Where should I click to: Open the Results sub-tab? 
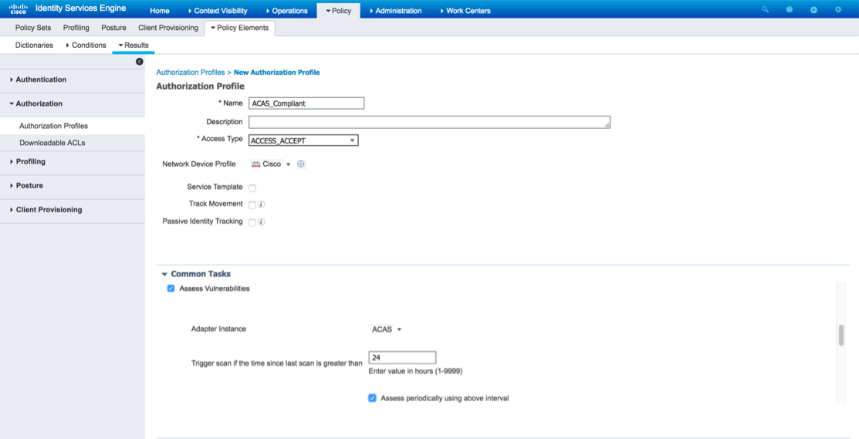[x=133, y=45]
